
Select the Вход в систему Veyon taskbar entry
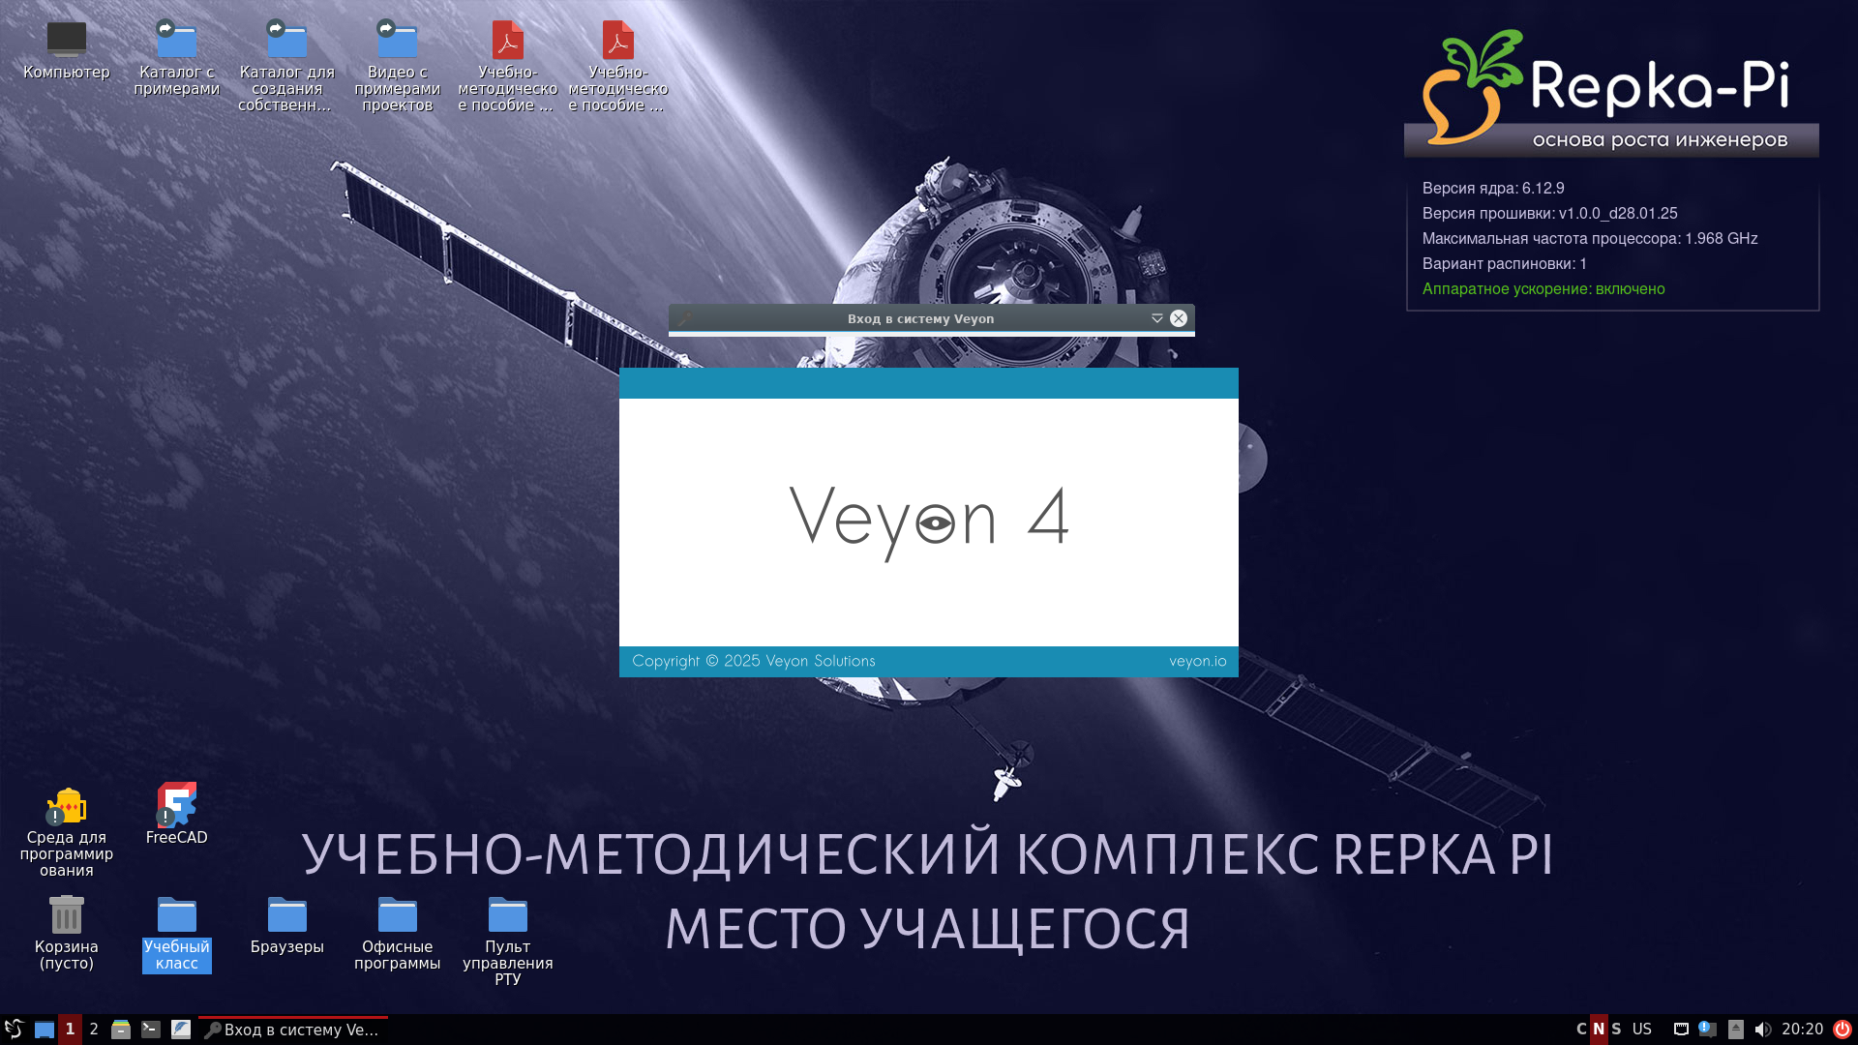290,1030
